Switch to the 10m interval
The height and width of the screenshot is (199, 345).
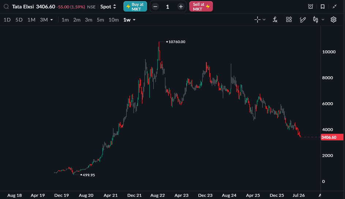(x=113, y=20)
